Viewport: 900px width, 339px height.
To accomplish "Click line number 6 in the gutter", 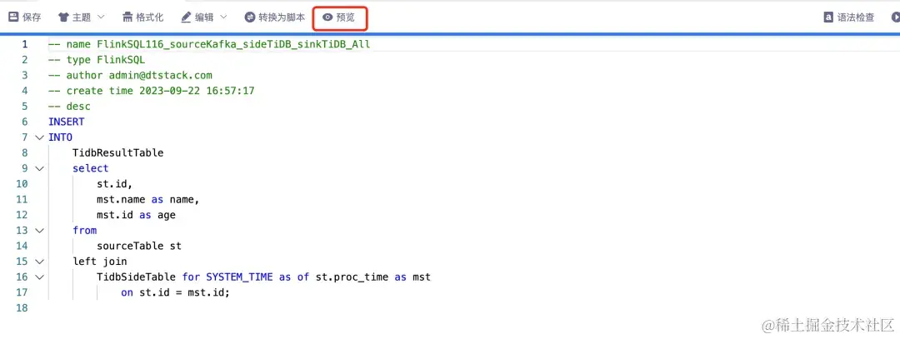I will (24, 122).
